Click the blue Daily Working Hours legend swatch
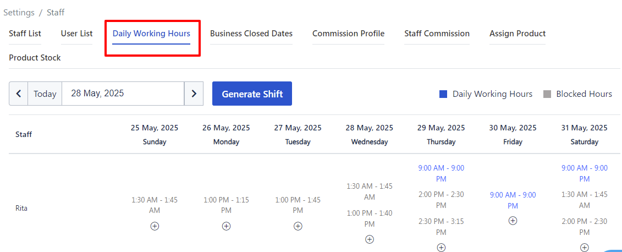 pyautogui.click(x=443, y=94)
